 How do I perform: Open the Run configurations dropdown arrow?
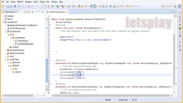[x=60, y=6]
